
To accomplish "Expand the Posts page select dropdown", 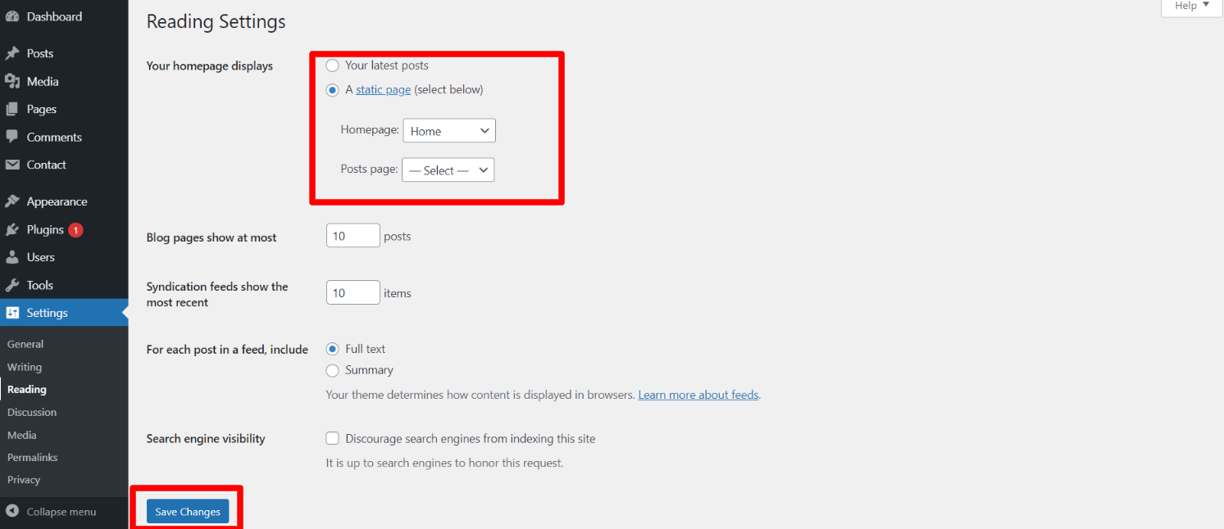I will tap(448, 170).
